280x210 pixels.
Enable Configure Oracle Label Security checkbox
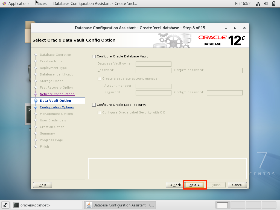[x=94, y=105]
